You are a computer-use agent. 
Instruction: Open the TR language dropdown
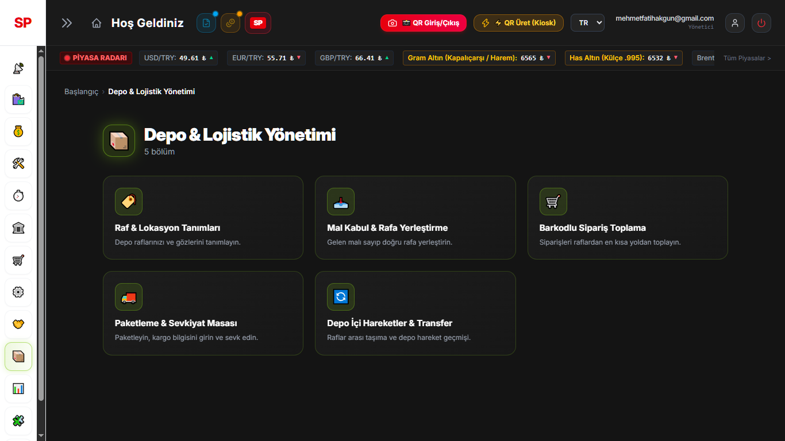tap(587, 23)
